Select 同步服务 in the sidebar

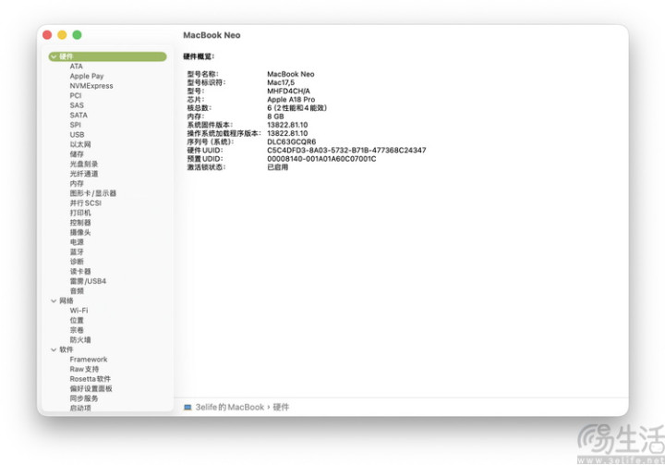84,398
